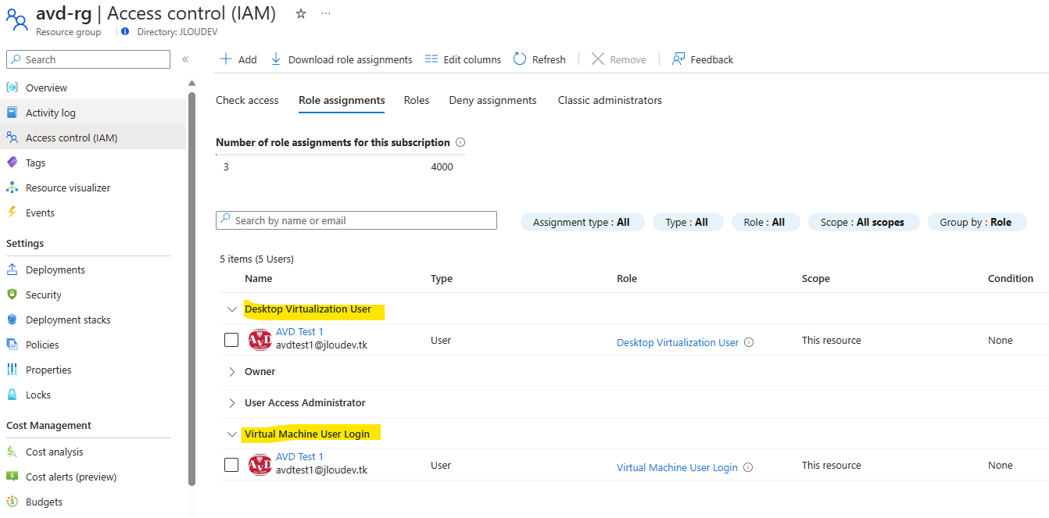Open the Deny assignments tab

[492, 100]
